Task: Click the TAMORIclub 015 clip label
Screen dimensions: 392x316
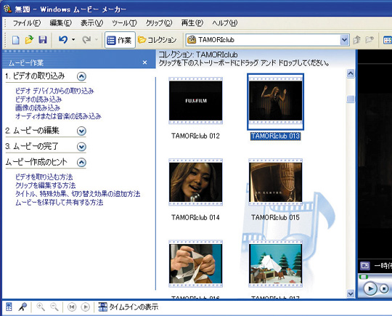Action: [x=275, y=217]
